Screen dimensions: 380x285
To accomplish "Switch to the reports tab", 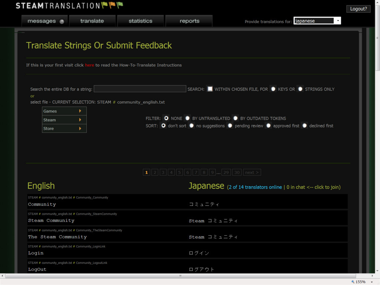I will point(189,21).
